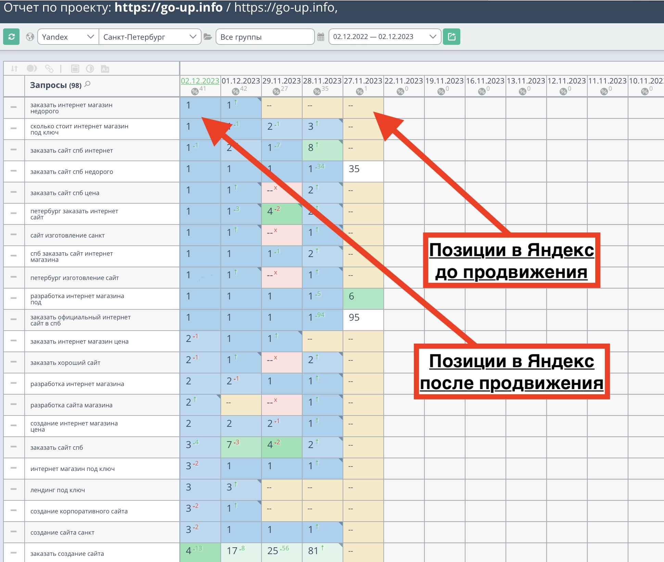The image size is (664, 562).
Task: Click the percent icon under 02.12.2023
Action: [x=195, y=91]
